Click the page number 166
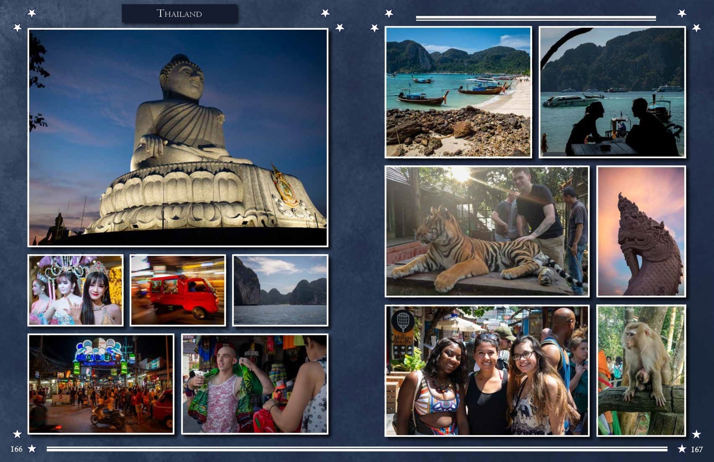Image resolution: width=714 pixels, height=462 pixels. coord(16,449)
